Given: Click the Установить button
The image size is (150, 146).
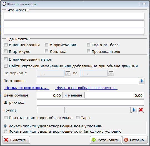Looking at the screenshot, I should coord(106,140).
